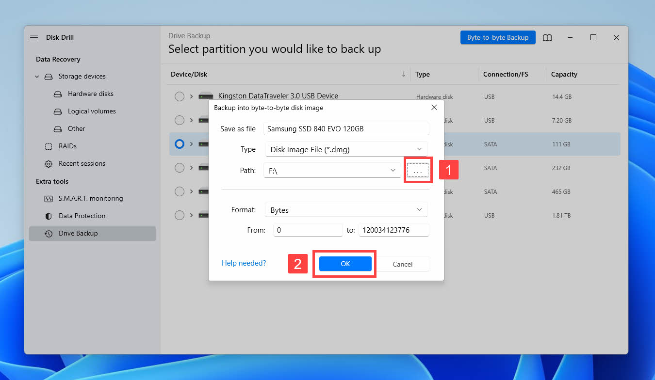The width and height of the screenshot is (655, 380).
Task: Click the sort arrow in Device/Disk column
Action: pyautogui.click(x=404, y=74)
